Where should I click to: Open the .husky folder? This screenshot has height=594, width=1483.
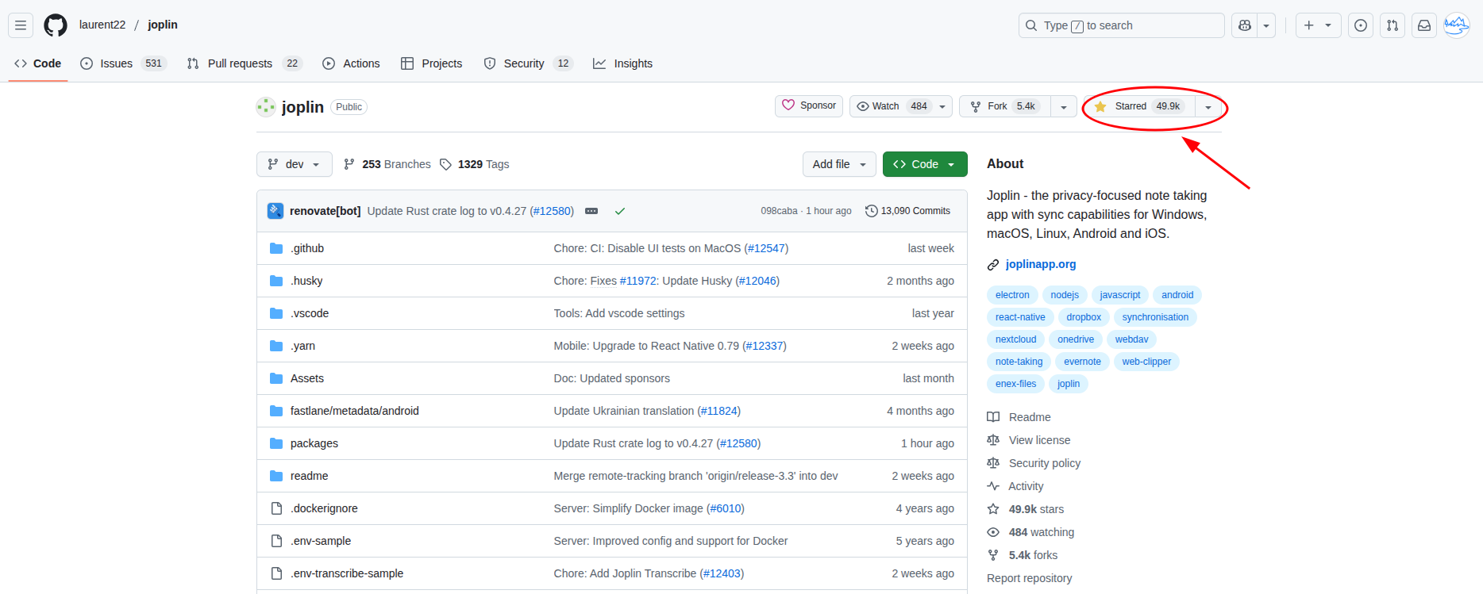306,281
